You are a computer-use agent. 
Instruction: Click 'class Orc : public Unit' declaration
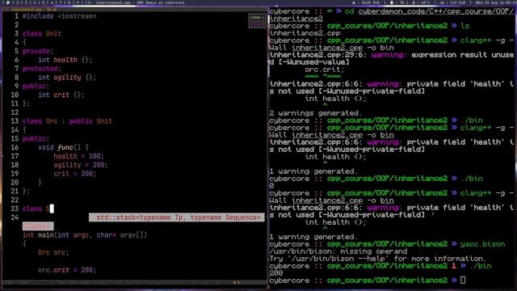click(x=67, y=121)
